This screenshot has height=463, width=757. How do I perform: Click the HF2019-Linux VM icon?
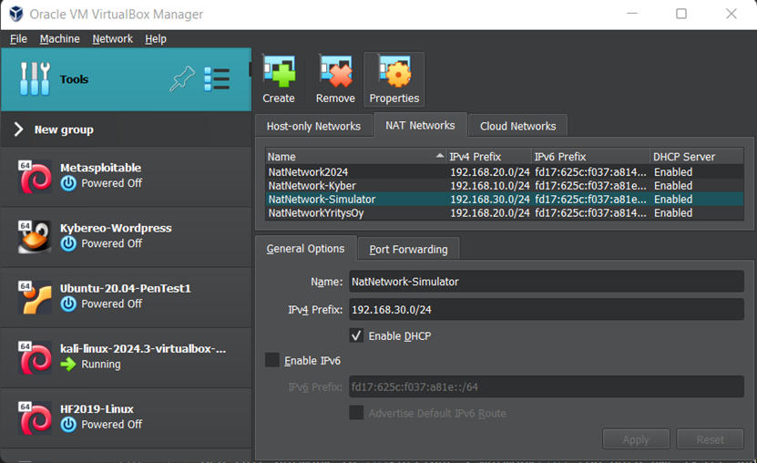click(x=35, y=417)
